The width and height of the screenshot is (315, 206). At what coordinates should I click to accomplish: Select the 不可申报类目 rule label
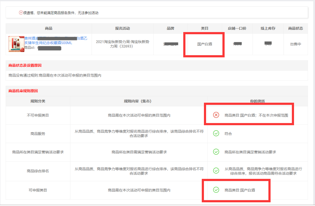pyautogui.click(x=38, y=115)
